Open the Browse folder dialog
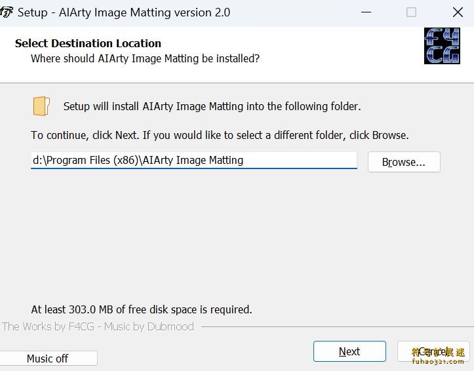 404,162
